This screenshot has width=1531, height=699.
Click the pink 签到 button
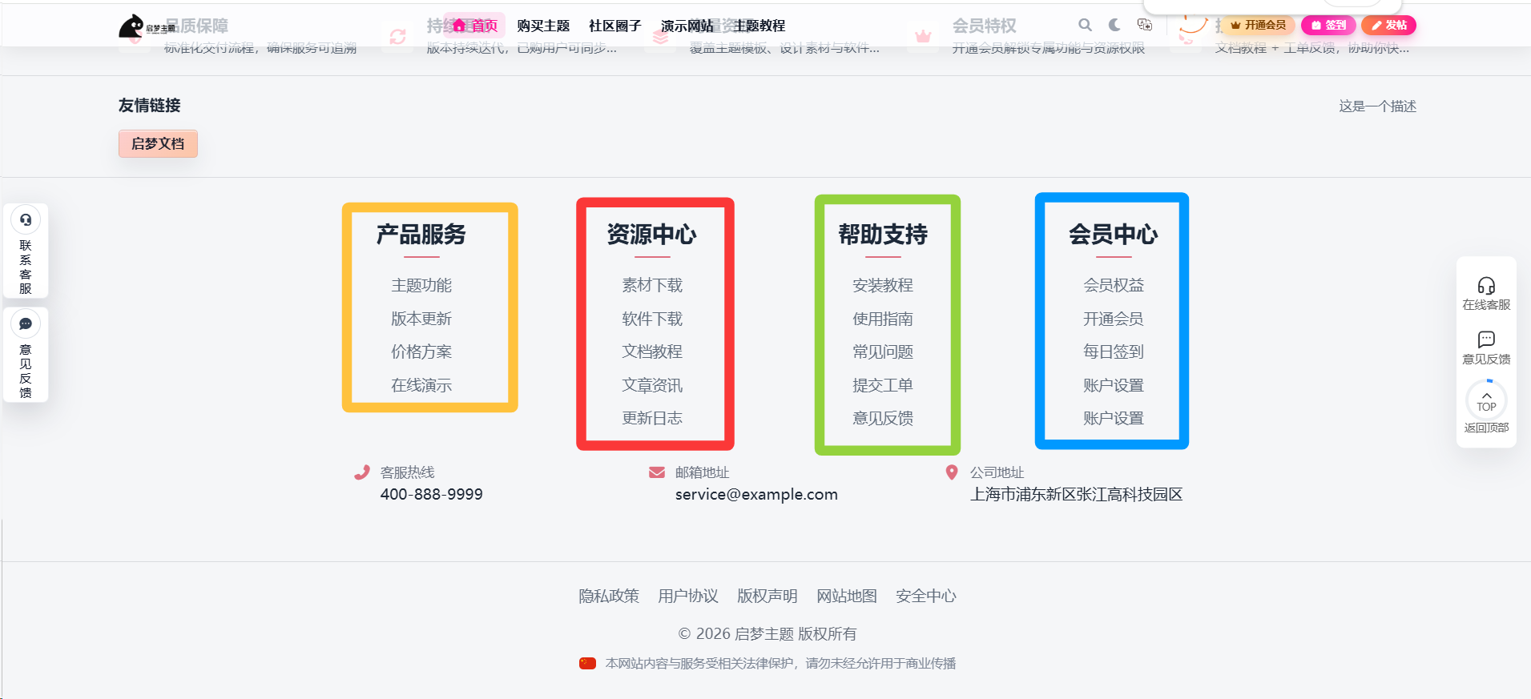point(1328,25)
